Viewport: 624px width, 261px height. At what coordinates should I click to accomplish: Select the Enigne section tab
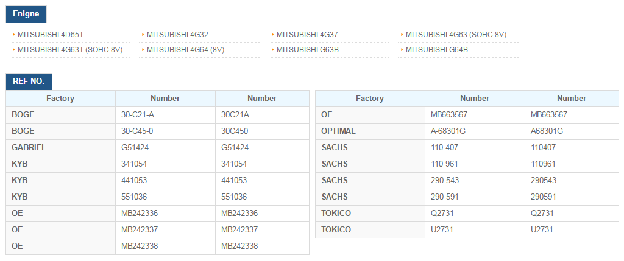coord(26,14)
